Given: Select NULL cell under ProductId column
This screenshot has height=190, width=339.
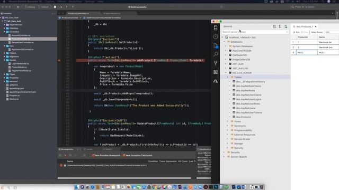Looking at the screenshot, I should coord(307,53).
